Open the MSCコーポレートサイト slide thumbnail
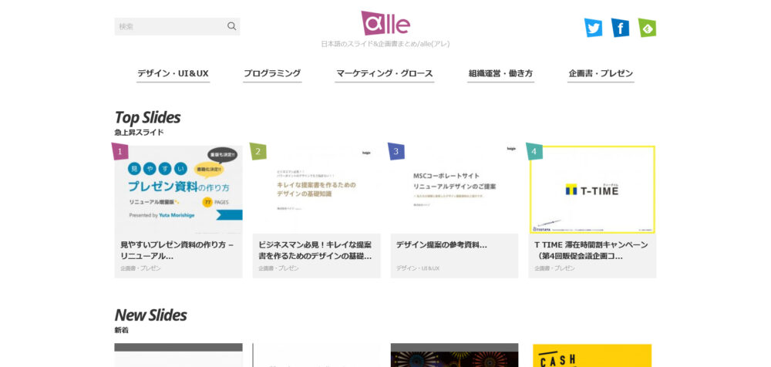The height and width of the screenshot is (367, 771). coord(454,190)
